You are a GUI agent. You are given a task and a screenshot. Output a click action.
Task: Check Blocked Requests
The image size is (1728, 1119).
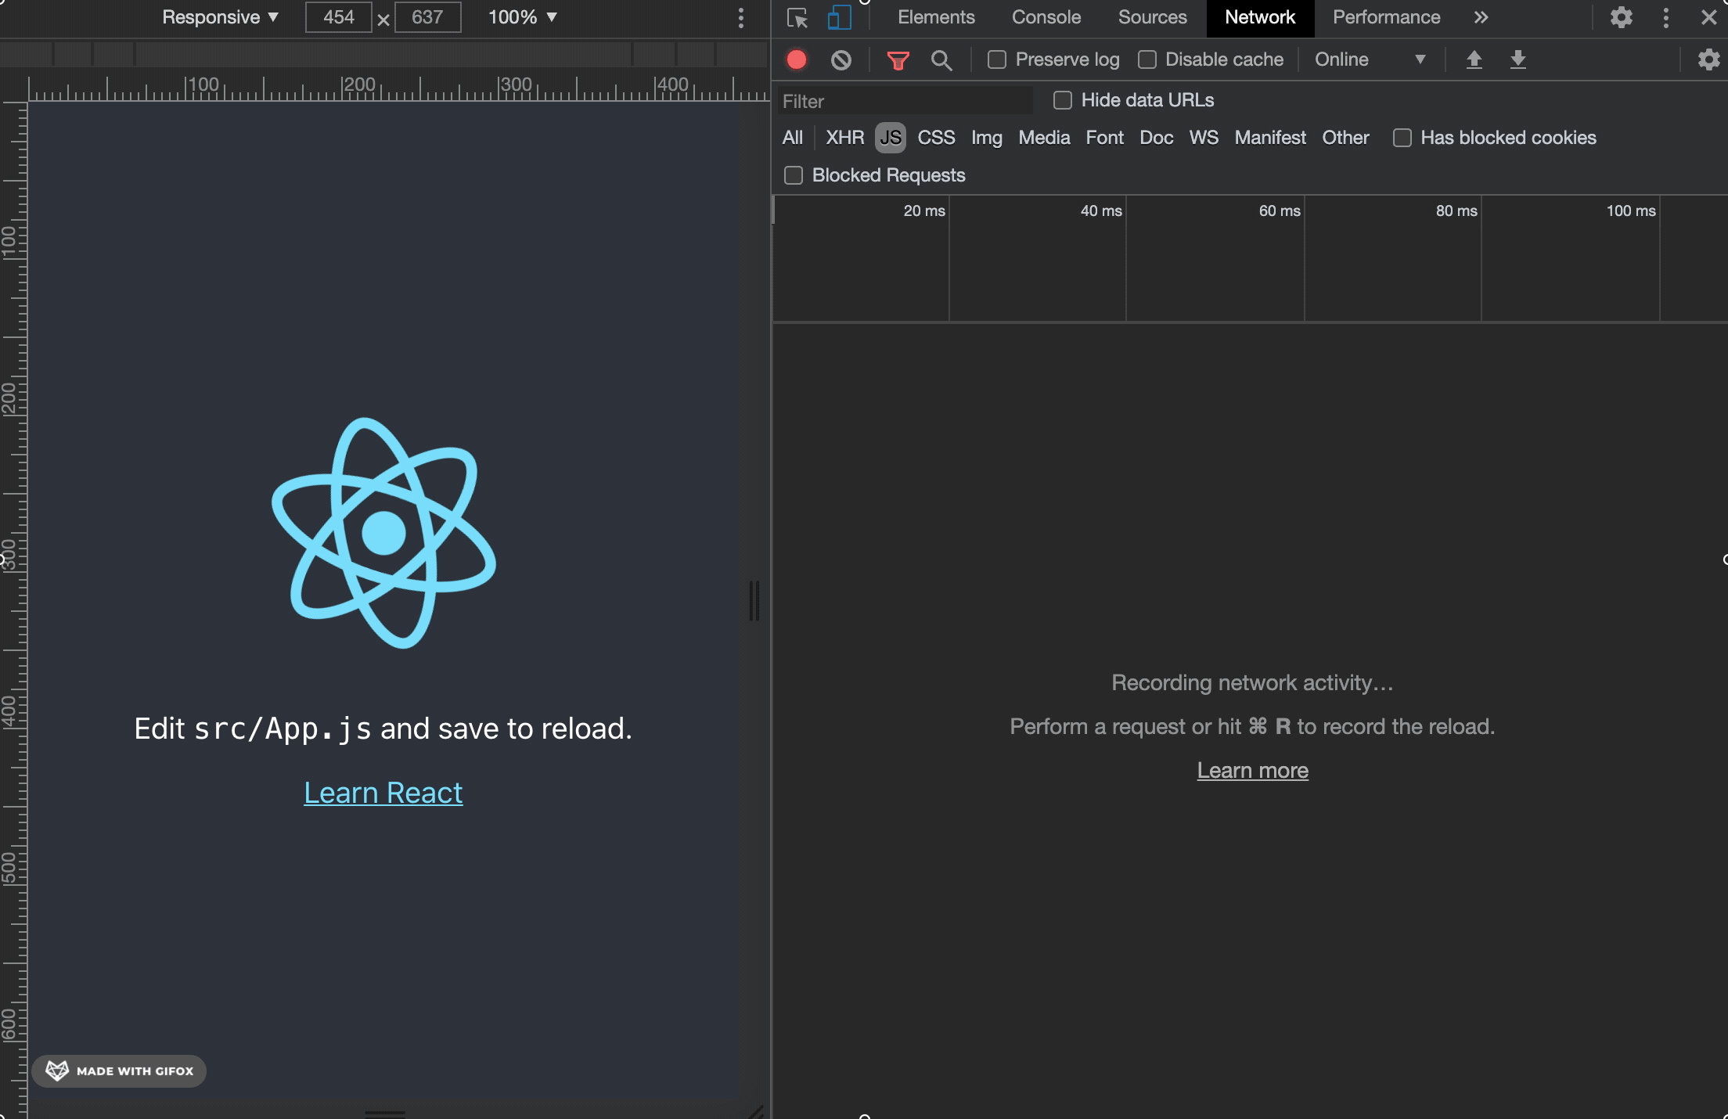click(x=794, y=175)
